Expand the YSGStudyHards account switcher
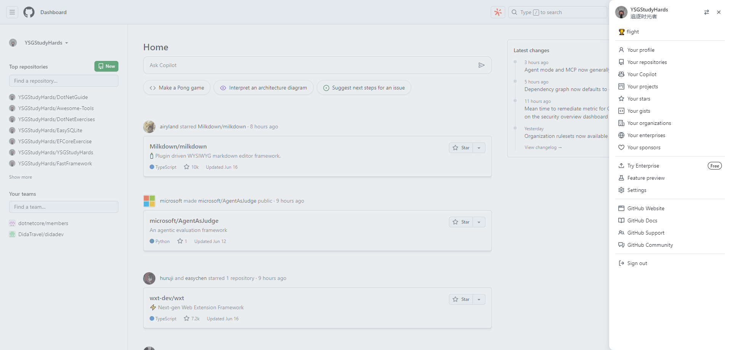Image resolution: width=731 pixels, height=350 pixels. 39,43
